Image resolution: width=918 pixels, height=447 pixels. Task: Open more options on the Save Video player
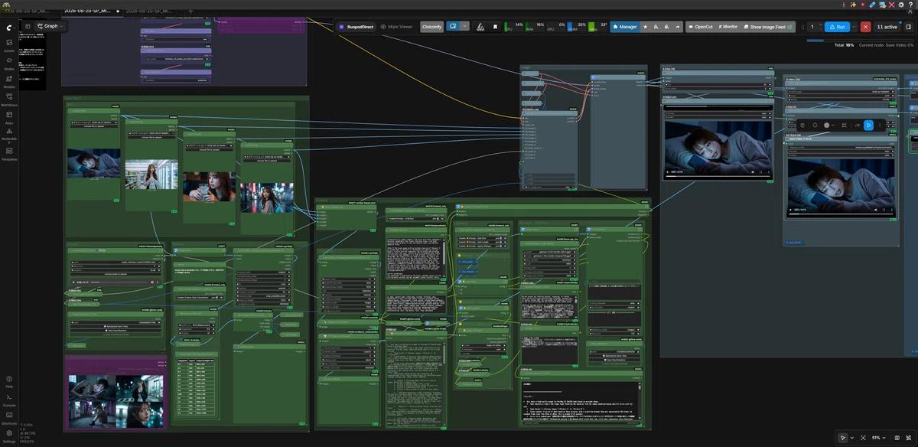tap(891, 210)
